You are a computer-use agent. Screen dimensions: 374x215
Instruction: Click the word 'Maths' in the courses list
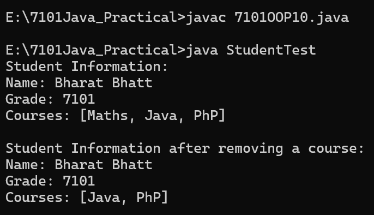[x=107, y=116]
